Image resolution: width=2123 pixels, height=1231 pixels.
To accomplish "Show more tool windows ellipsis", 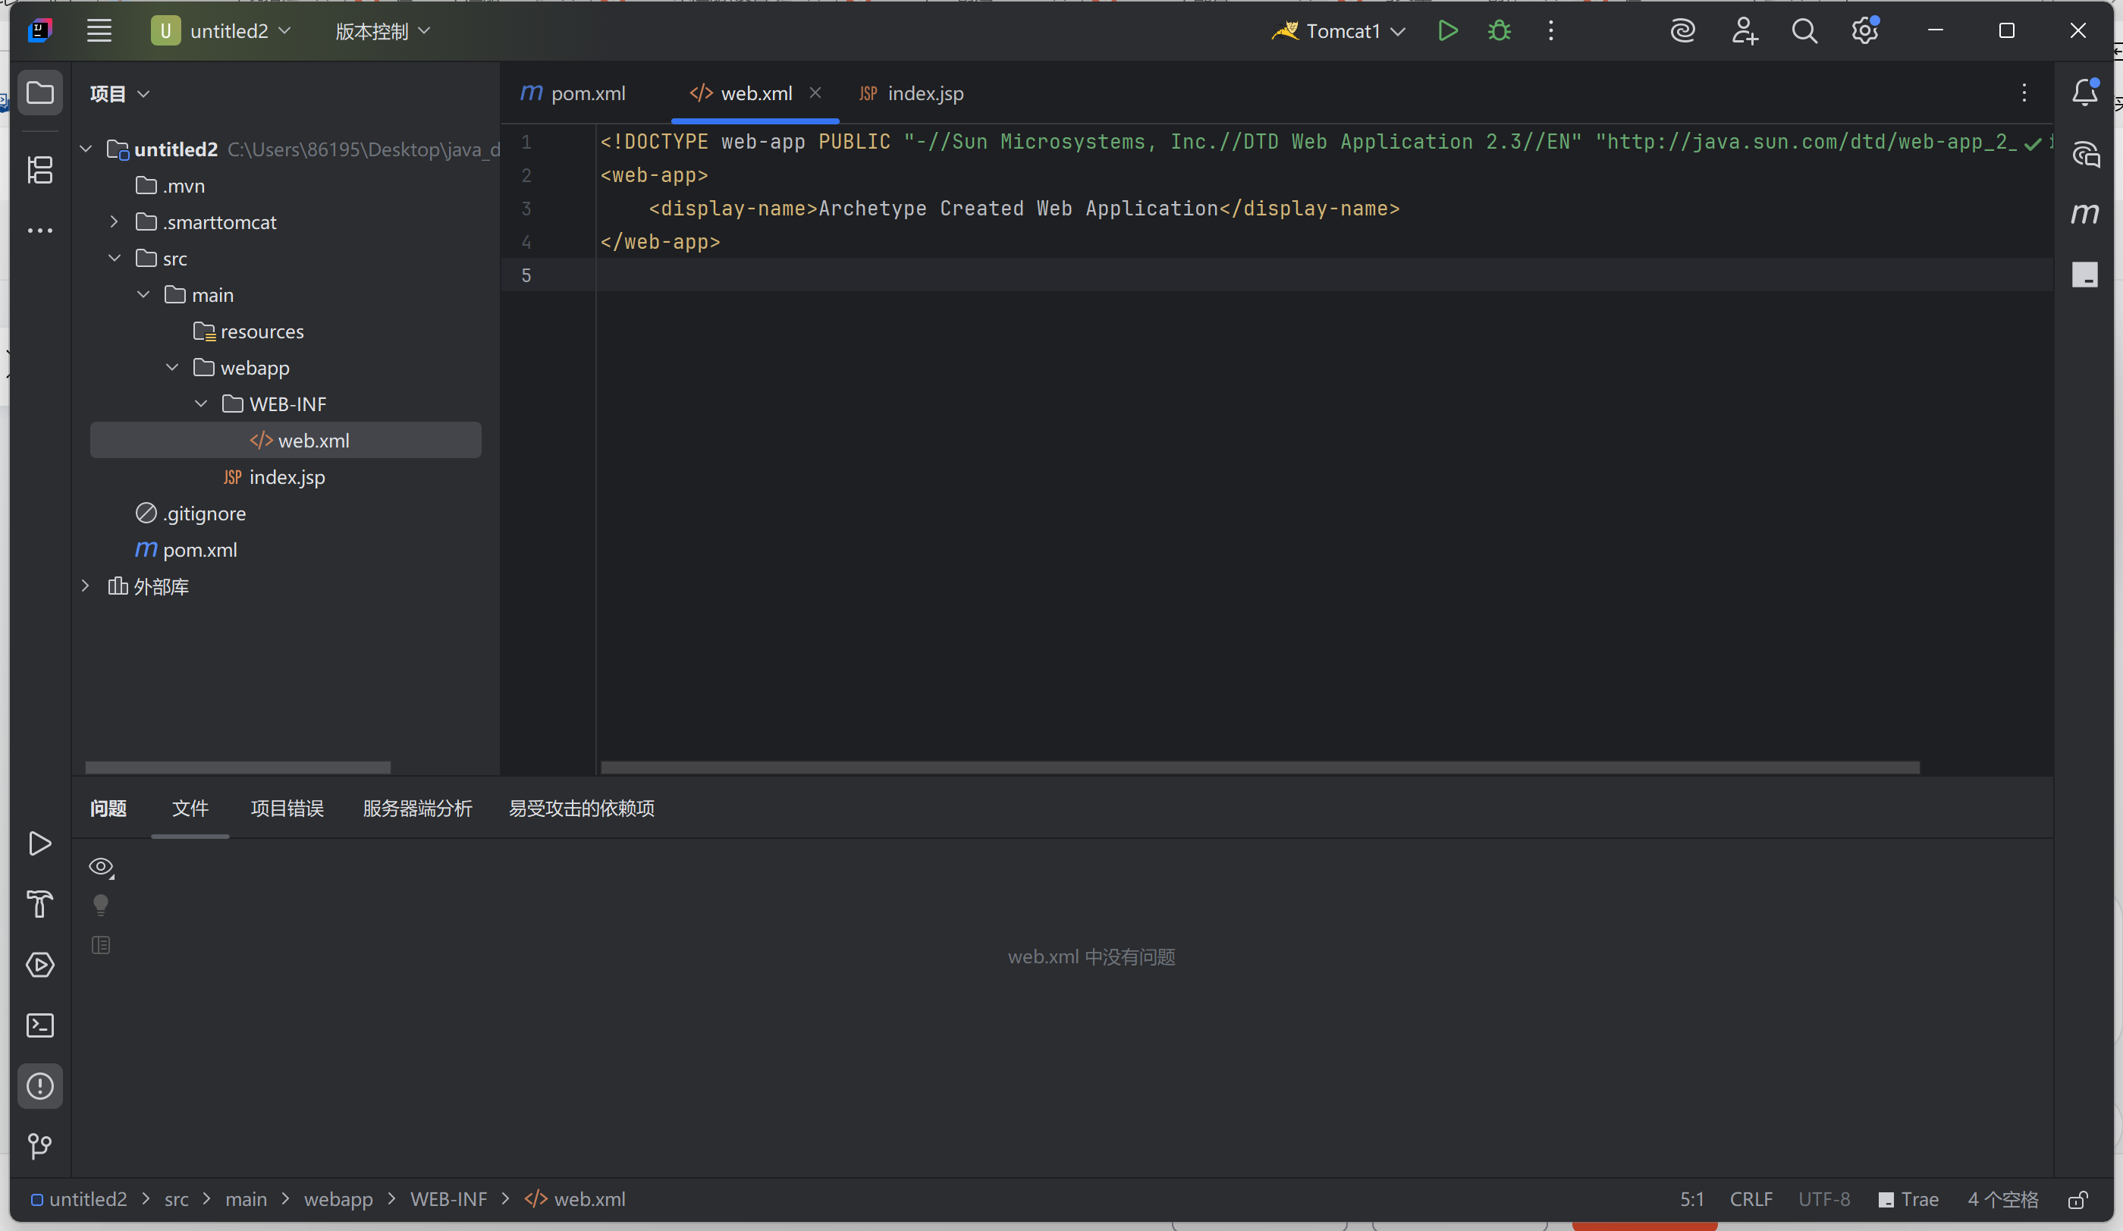I will [x=40, y=230].
